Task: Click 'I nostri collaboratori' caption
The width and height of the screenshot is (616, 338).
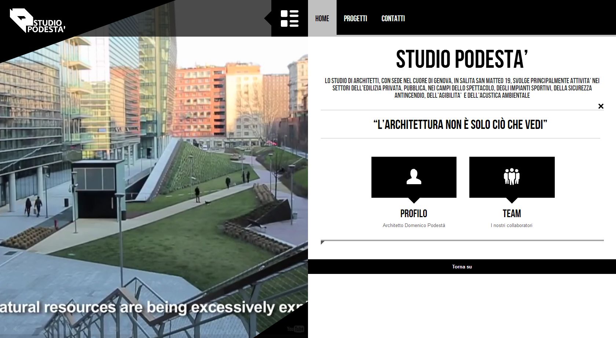Action: 511,226
